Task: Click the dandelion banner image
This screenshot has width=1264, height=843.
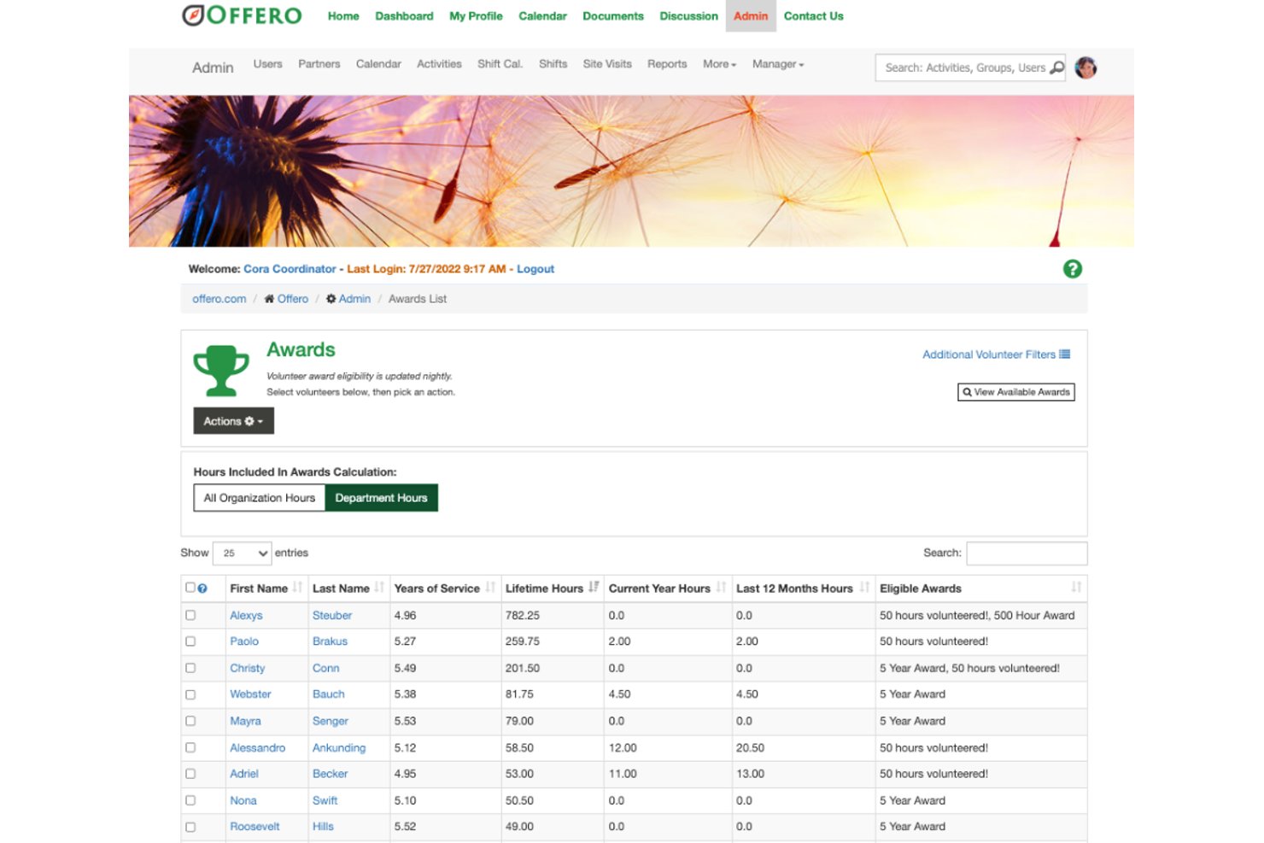Action: [631, 171]
